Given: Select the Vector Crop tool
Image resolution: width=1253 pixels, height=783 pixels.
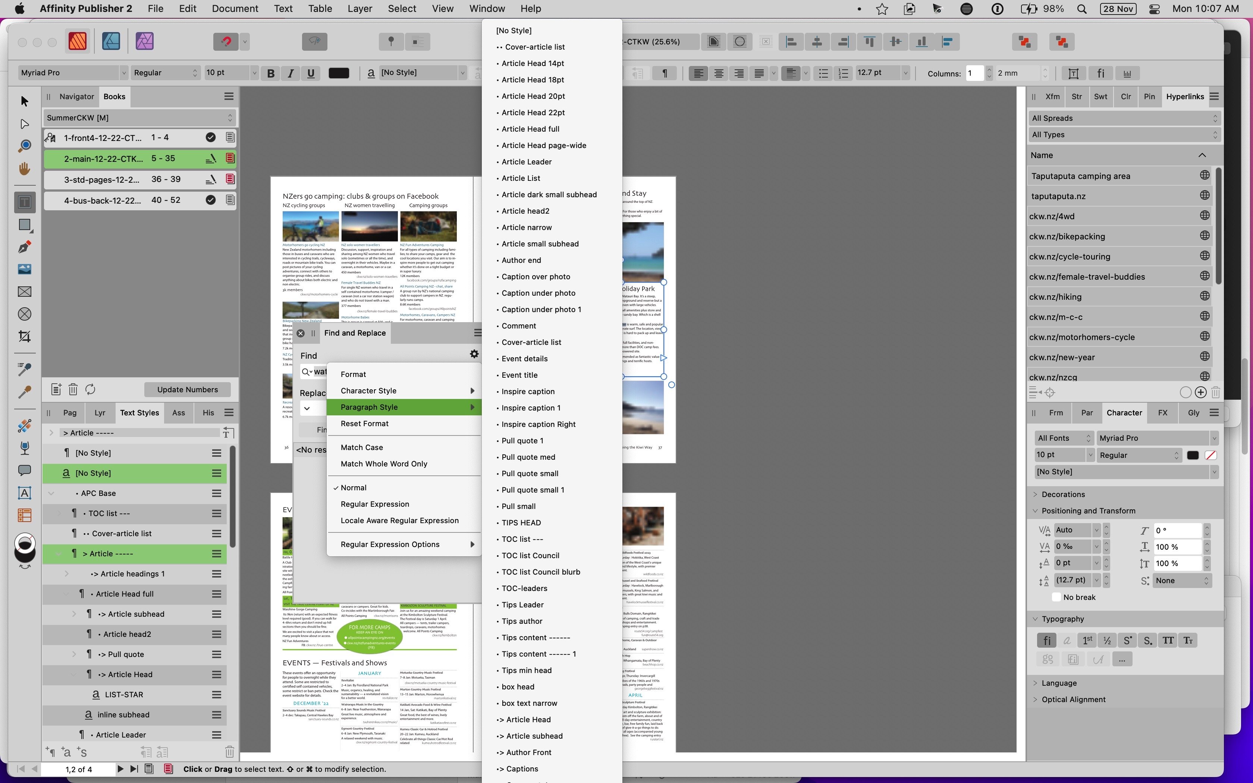Looking at the screenshot, I should click(x=24, y=336).
